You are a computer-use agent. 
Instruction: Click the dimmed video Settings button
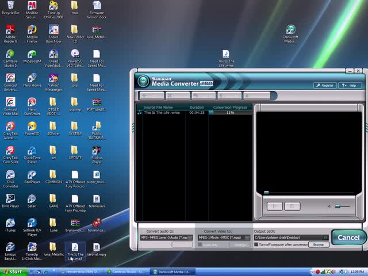click(x=239, y=245)
